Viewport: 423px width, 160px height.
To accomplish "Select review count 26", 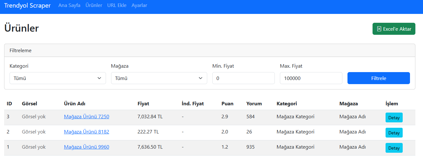I will pos(249,132).
